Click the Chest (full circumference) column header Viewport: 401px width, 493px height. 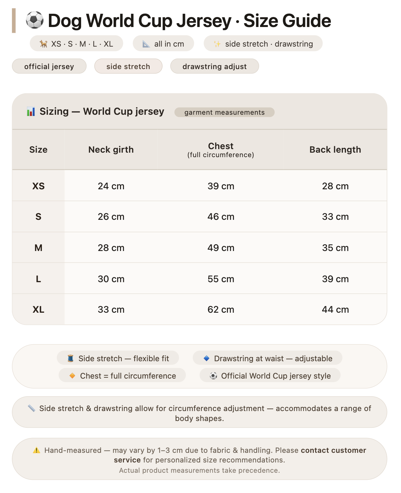pos(221,150)
